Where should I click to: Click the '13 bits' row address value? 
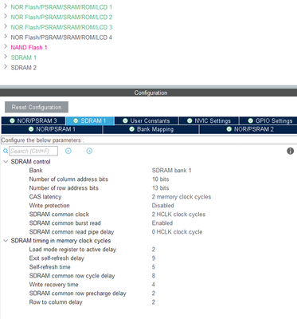click(160, 188)
